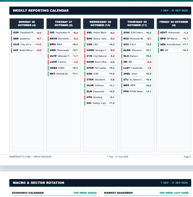Click the Market Backdrop panel heading
Screen dimensions: 193x197
click(118, 193)
